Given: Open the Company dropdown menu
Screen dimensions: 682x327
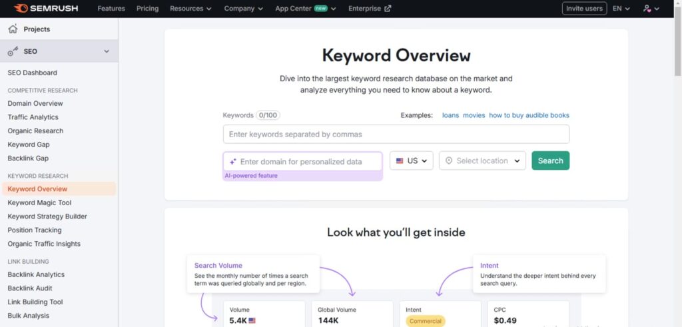Looking at the screenshot, I should point(244,8).
